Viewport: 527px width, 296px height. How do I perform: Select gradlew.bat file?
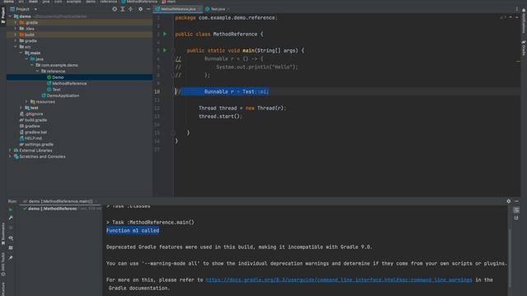click(33, 132)
